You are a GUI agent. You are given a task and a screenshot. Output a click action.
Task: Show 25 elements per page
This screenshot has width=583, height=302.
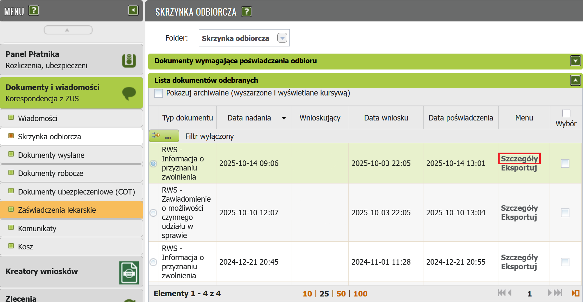click(324, 294)
